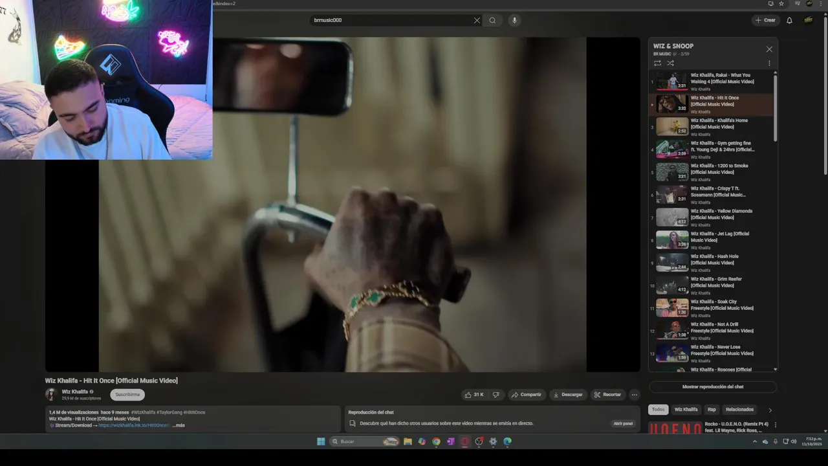Open the account avatar menu
Screen dimensions: 828x466
pyautogui.click(x=809, y=20)
